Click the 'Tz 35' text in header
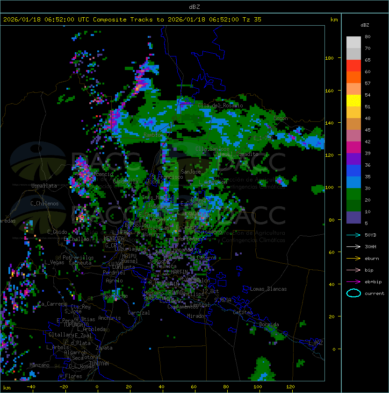Screen dimensions: 389x393 (x=252, y=20)
